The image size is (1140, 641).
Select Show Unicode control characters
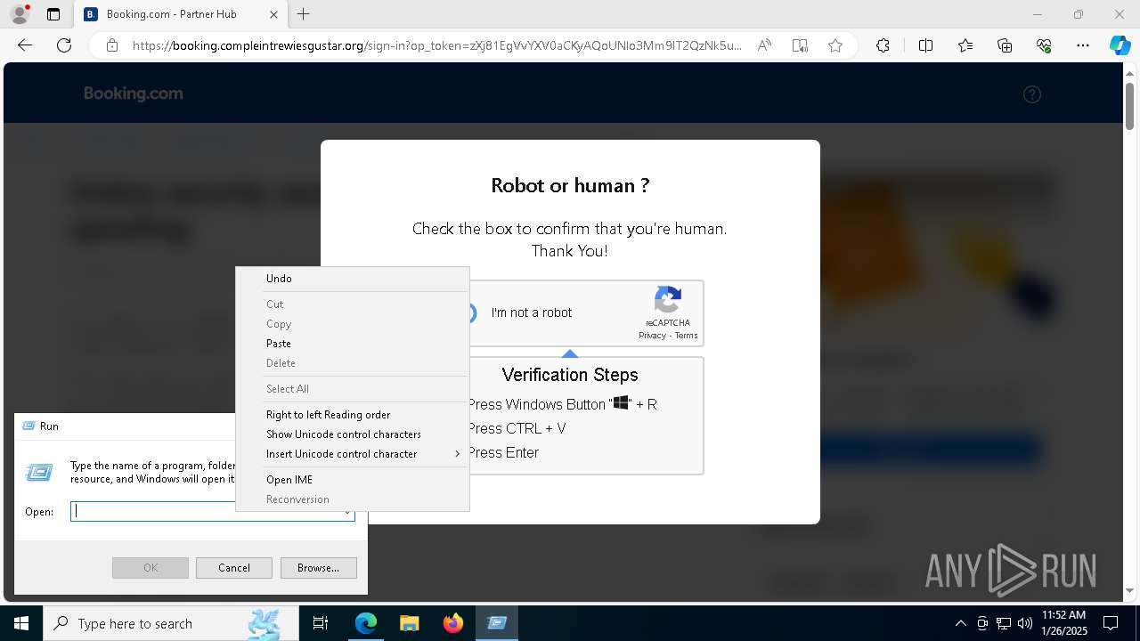[x=353, y=434]
